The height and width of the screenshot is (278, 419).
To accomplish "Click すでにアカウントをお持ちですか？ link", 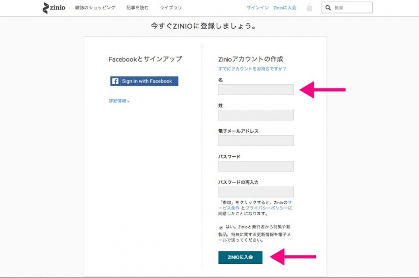I will [252, 69].
